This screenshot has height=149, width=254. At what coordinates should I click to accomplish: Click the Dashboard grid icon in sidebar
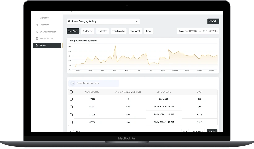[x=37, y=18]
